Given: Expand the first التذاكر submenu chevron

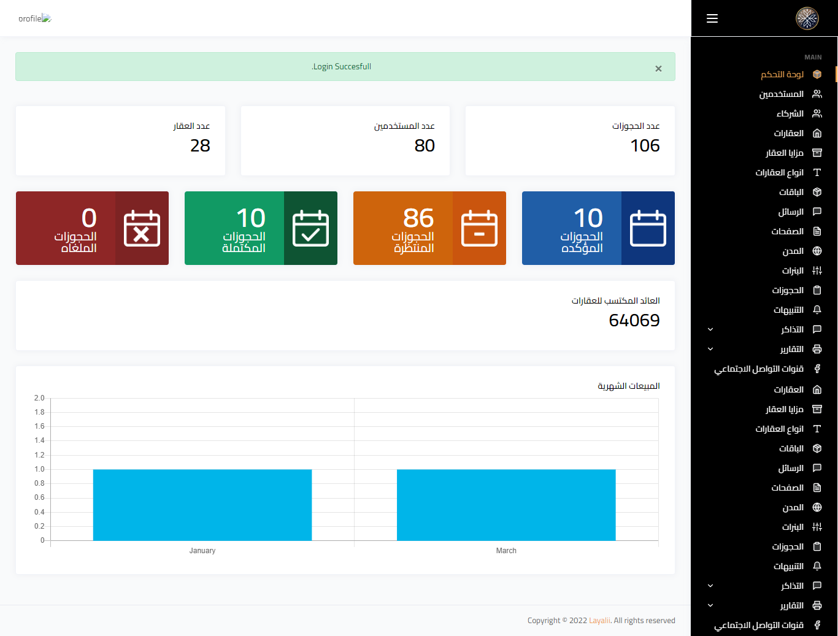Looking at the screenshot, I should (710, 329).
